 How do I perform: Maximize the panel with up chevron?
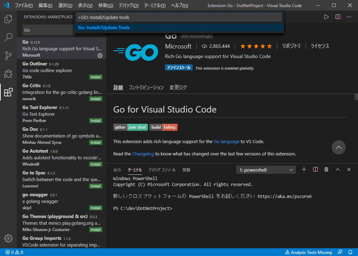click(338, 169)
